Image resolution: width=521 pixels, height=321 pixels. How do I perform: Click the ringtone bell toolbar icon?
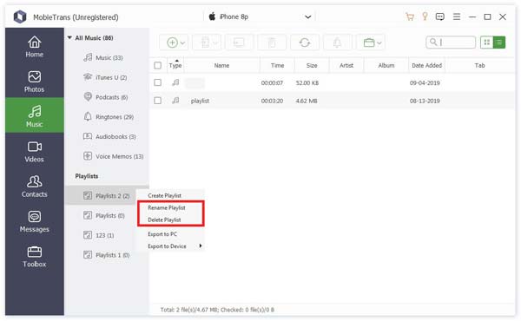[337, 43]
